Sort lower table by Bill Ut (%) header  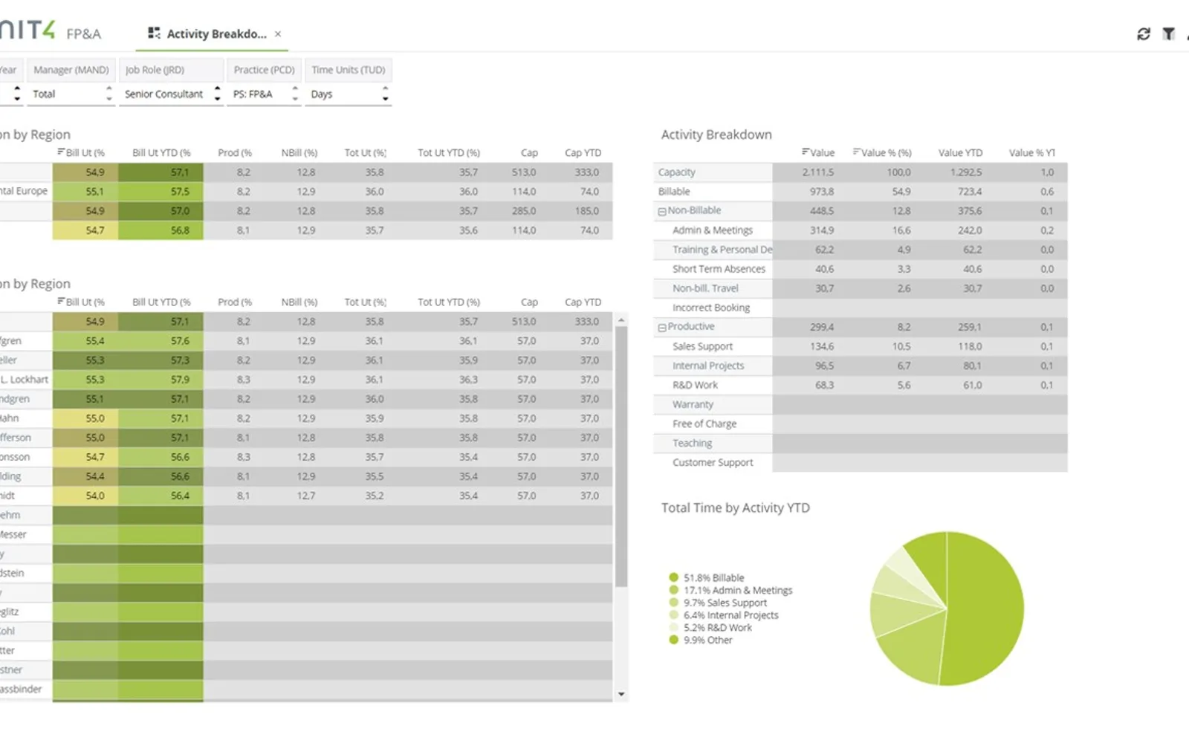pos(81,302)
